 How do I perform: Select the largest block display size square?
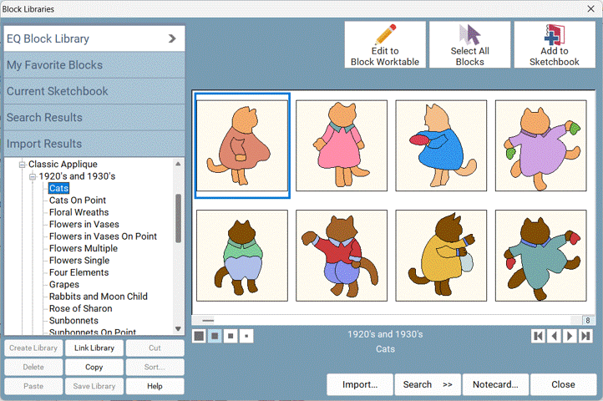[x=199, y=337]
